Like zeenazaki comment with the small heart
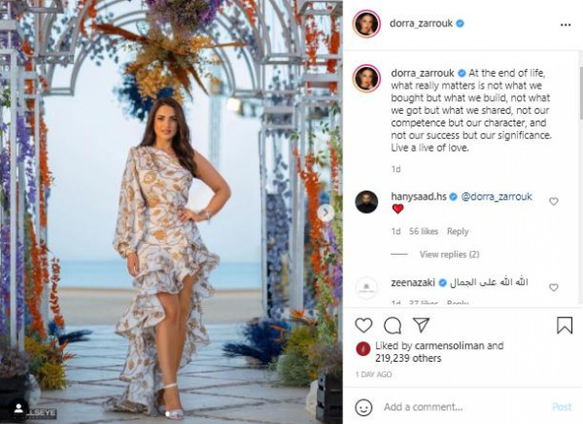583x424 pixels. [x=554, y=288]
